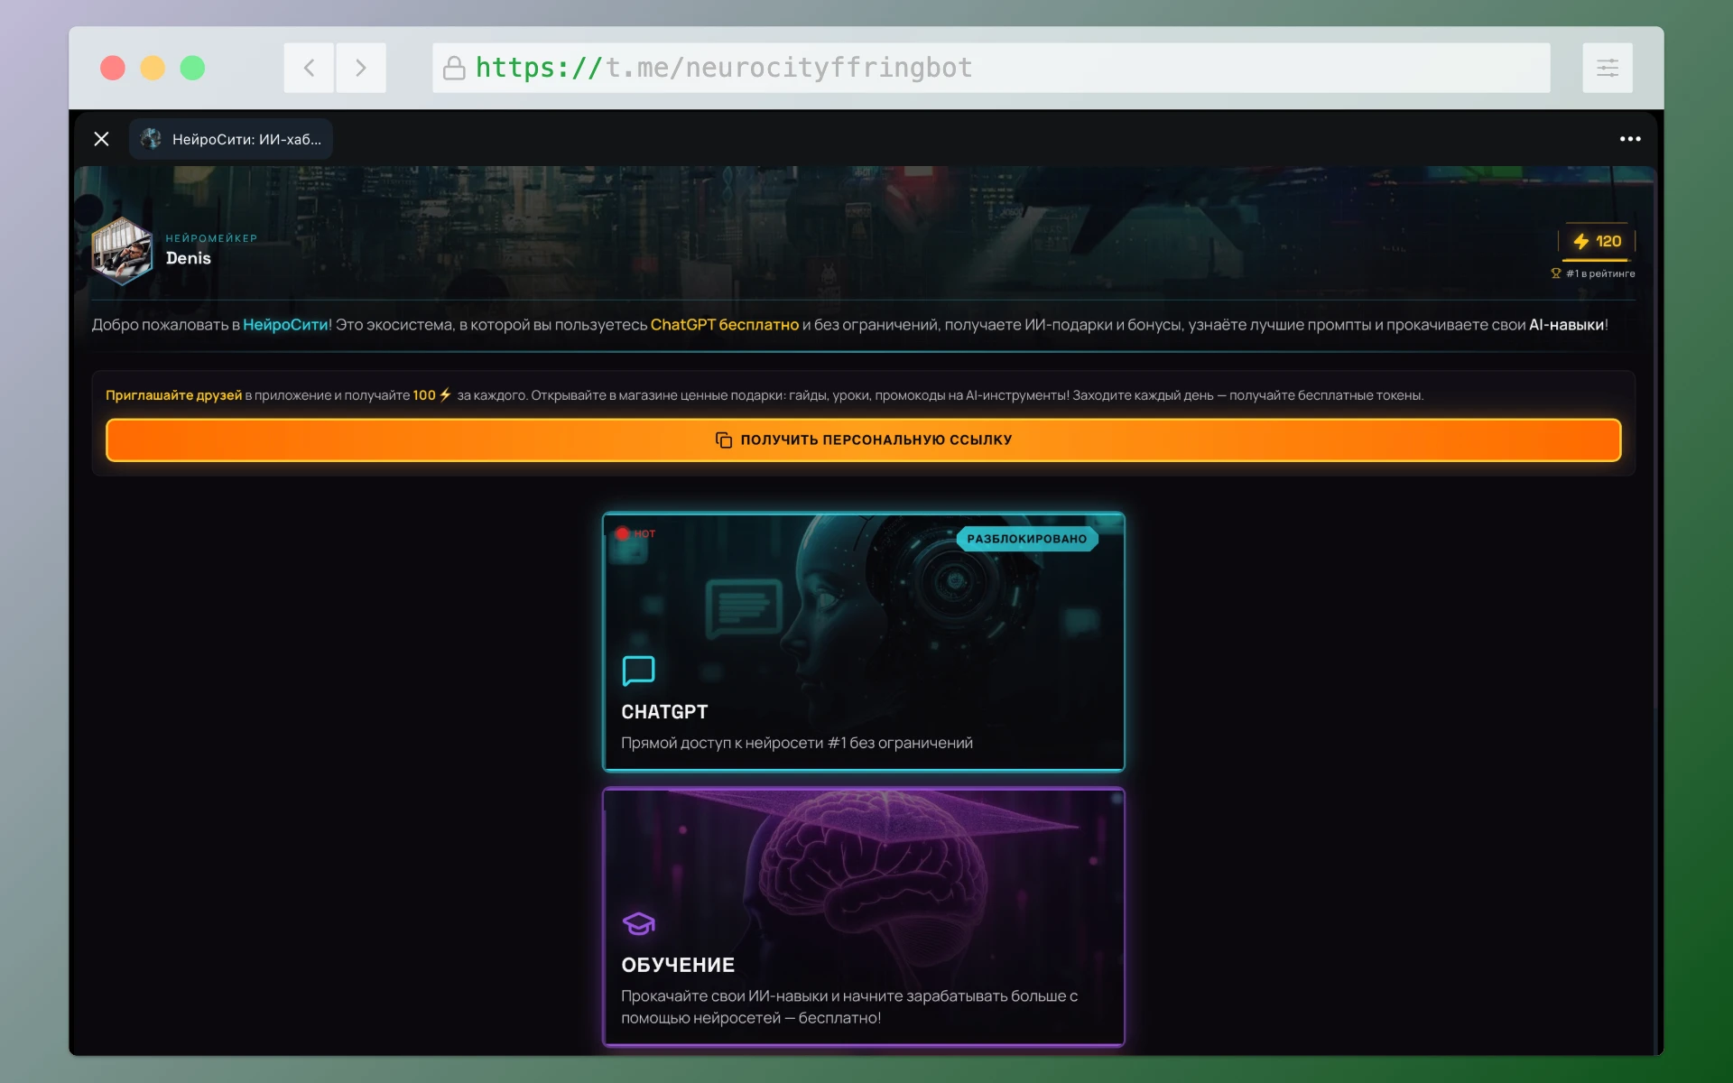Click the Прокачайте свои ИИ-навыки description text
Image resolution: width=1733 pixels, height=1083 pixels.
pyautogui.click(x=849, y=1007)
